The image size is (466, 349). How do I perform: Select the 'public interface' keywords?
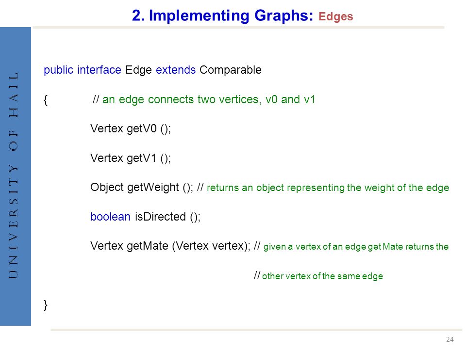pyautogui.click(x=83, y=70)
